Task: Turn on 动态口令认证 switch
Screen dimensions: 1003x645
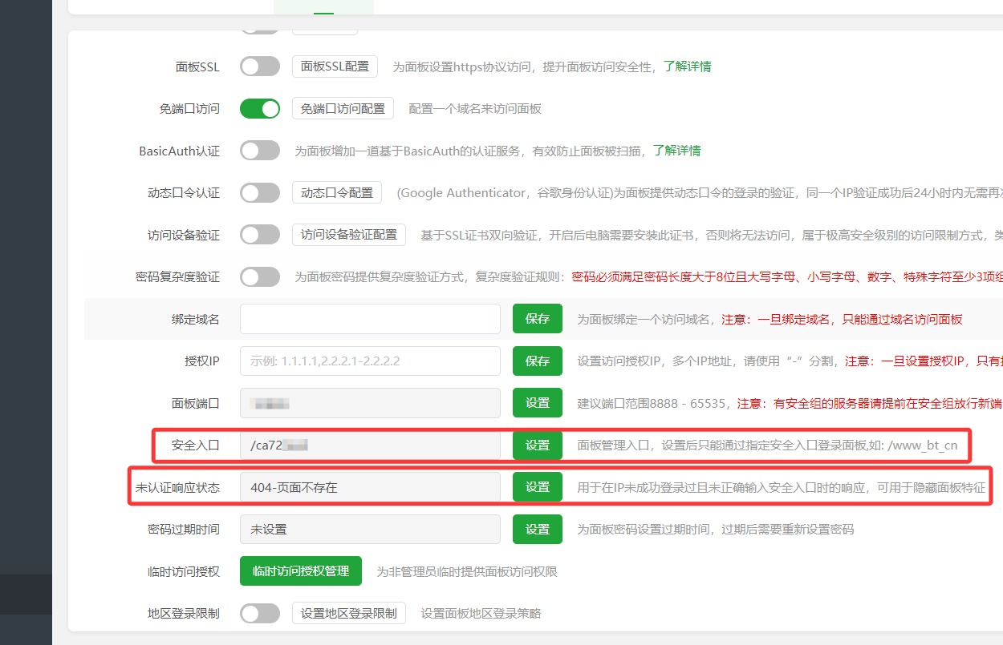Action: [259, 192]
